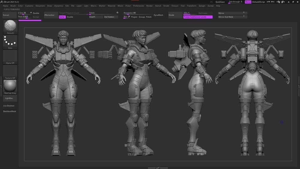
Task: Open the Preferences menu
Action: click(139, 6)
